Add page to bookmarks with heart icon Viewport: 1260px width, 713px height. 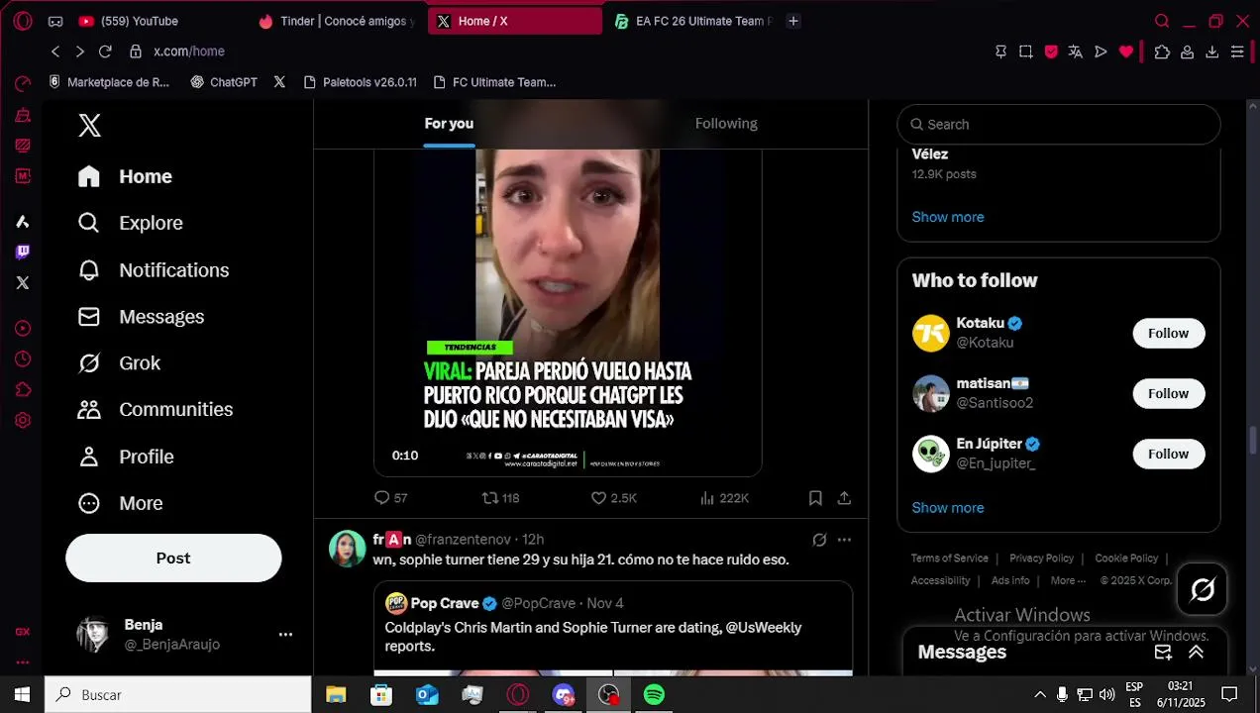click(1126, 51)
